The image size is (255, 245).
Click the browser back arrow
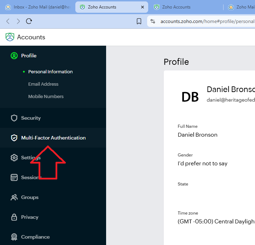pos(8,21)
